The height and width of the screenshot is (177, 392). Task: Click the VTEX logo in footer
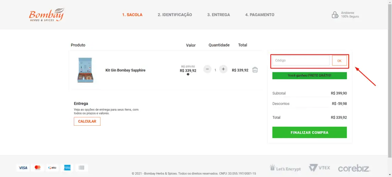pyautogui.click(x=319, y=168)
